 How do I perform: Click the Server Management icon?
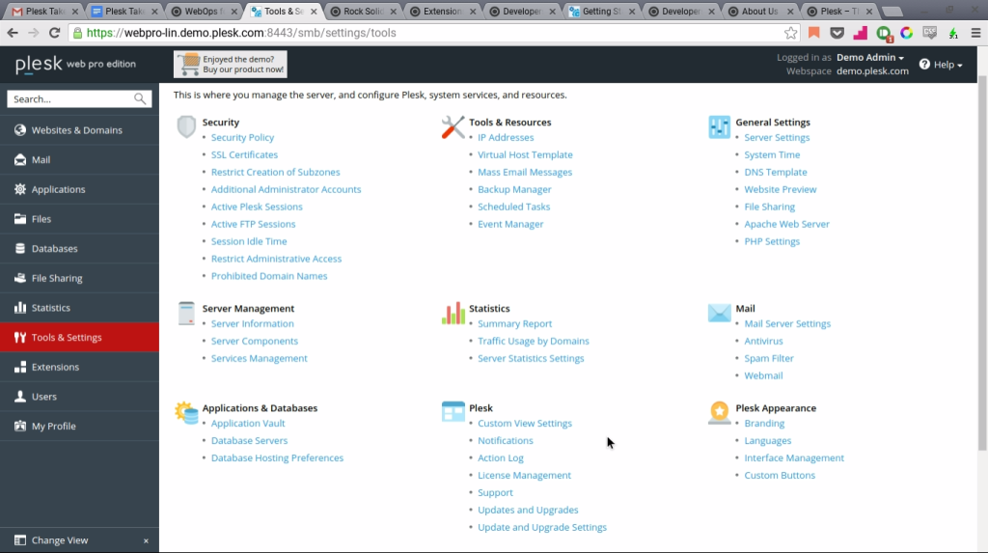click(186, 313)
